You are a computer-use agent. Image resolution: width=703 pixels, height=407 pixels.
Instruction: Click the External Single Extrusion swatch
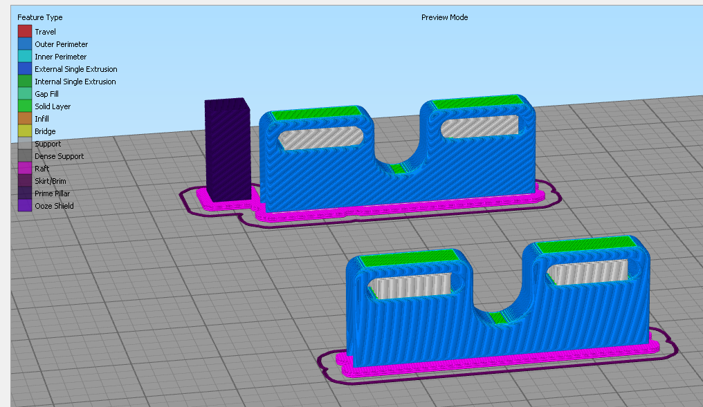25,69
